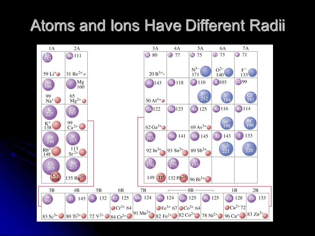The height and width of the screenshot is (236, 315).
Task: Click the '1B' group header
Action: pos(234,190)
